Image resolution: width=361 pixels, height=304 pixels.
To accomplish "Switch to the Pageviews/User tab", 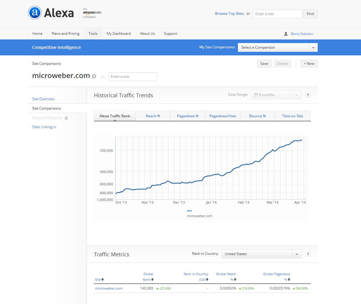I will 223,116.
